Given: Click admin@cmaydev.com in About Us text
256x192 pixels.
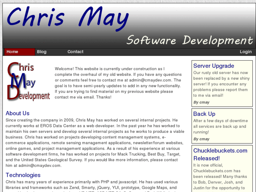Looking at the screenshot, I should [39, 166].
